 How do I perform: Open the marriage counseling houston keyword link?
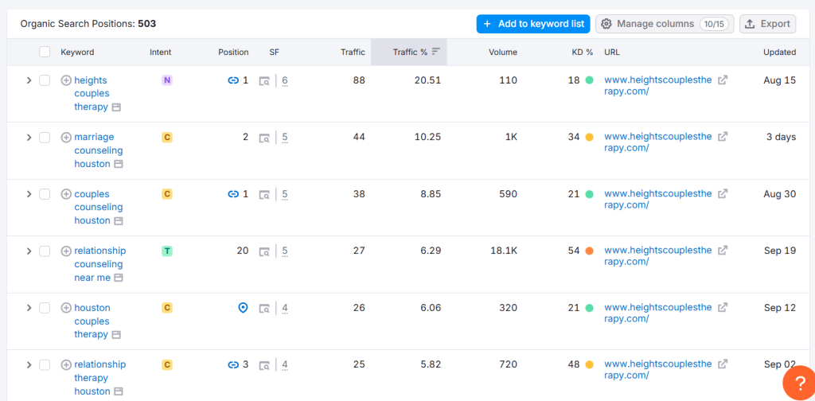click(x=99, y=150)
